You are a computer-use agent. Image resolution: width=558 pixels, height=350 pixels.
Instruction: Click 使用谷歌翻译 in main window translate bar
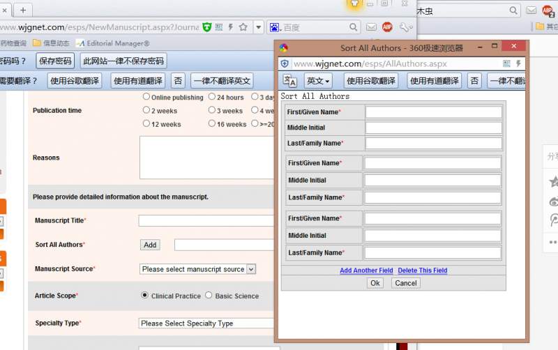[75, 81]
